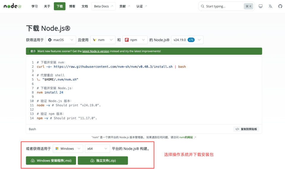Open the 文档 menu item
This screenshot has height=169, width=285.
[x=85, y=6]
